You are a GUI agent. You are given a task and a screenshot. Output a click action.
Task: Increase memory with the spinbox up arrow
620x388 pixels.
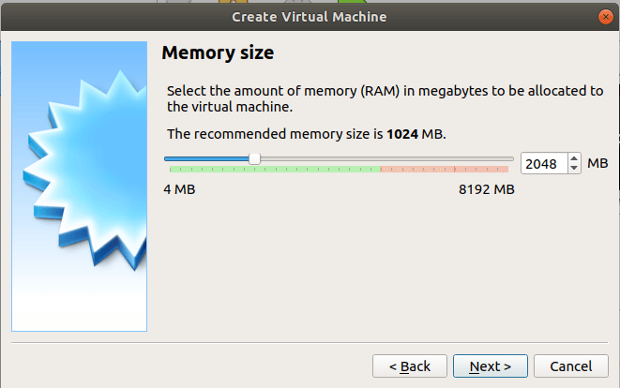575,158
